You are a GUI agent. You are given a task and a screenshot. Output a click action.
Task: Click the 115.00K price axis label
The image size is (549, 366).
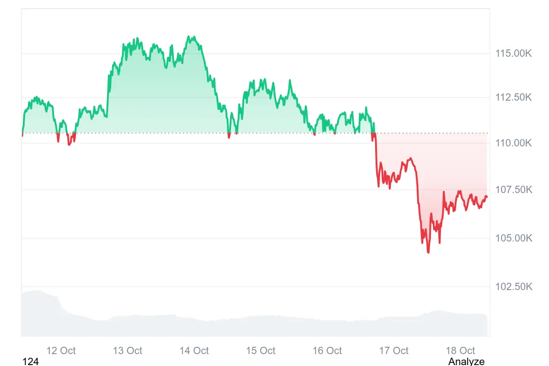(514, 54)
